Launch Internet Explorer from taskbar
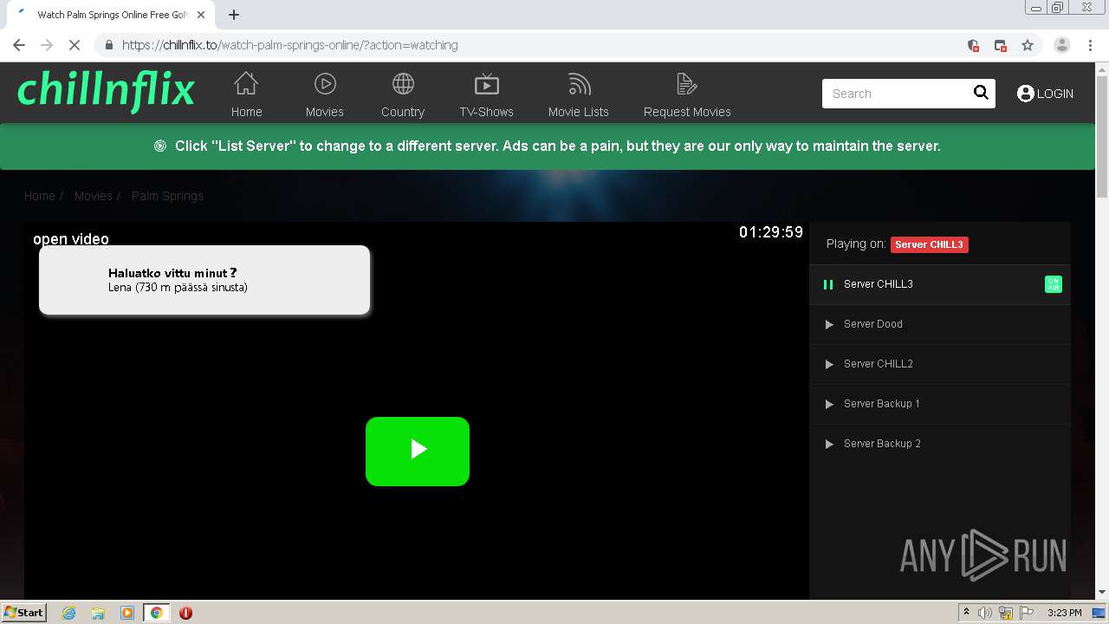Image resolution: width=1109 pixels, height=624 pixels. click(x=69, y=613)
